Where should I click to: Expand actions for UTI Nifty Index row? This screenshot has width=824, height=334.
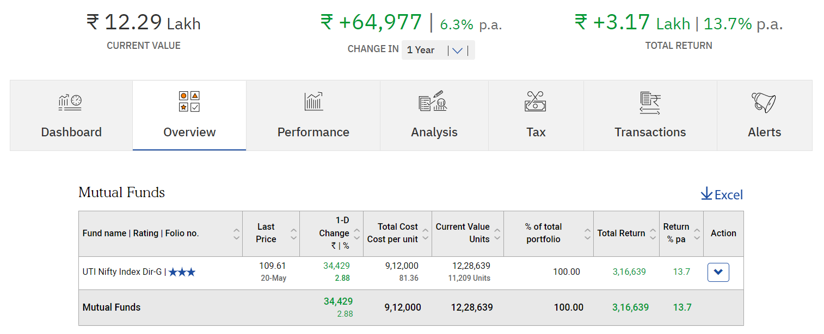click(718, 272)
